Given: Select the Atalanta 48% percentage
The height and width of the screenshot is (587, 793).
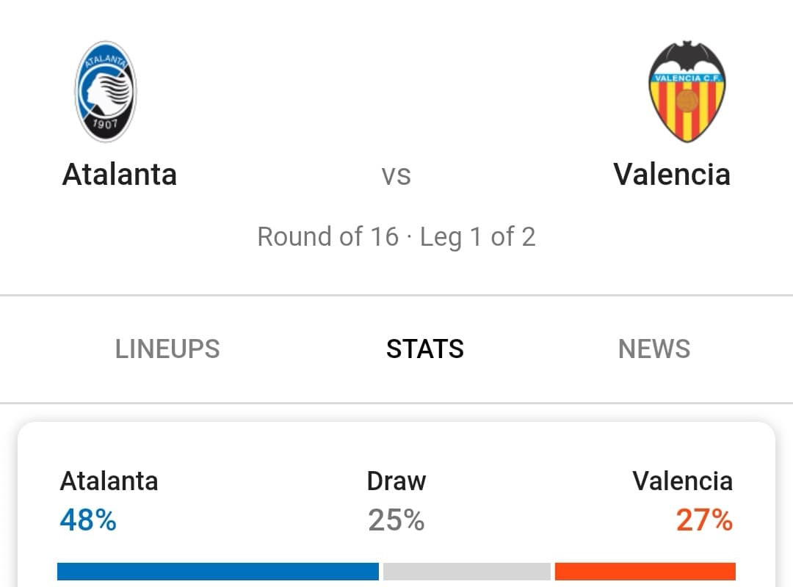Looking at the screenshot, I should tap(88, 519).
